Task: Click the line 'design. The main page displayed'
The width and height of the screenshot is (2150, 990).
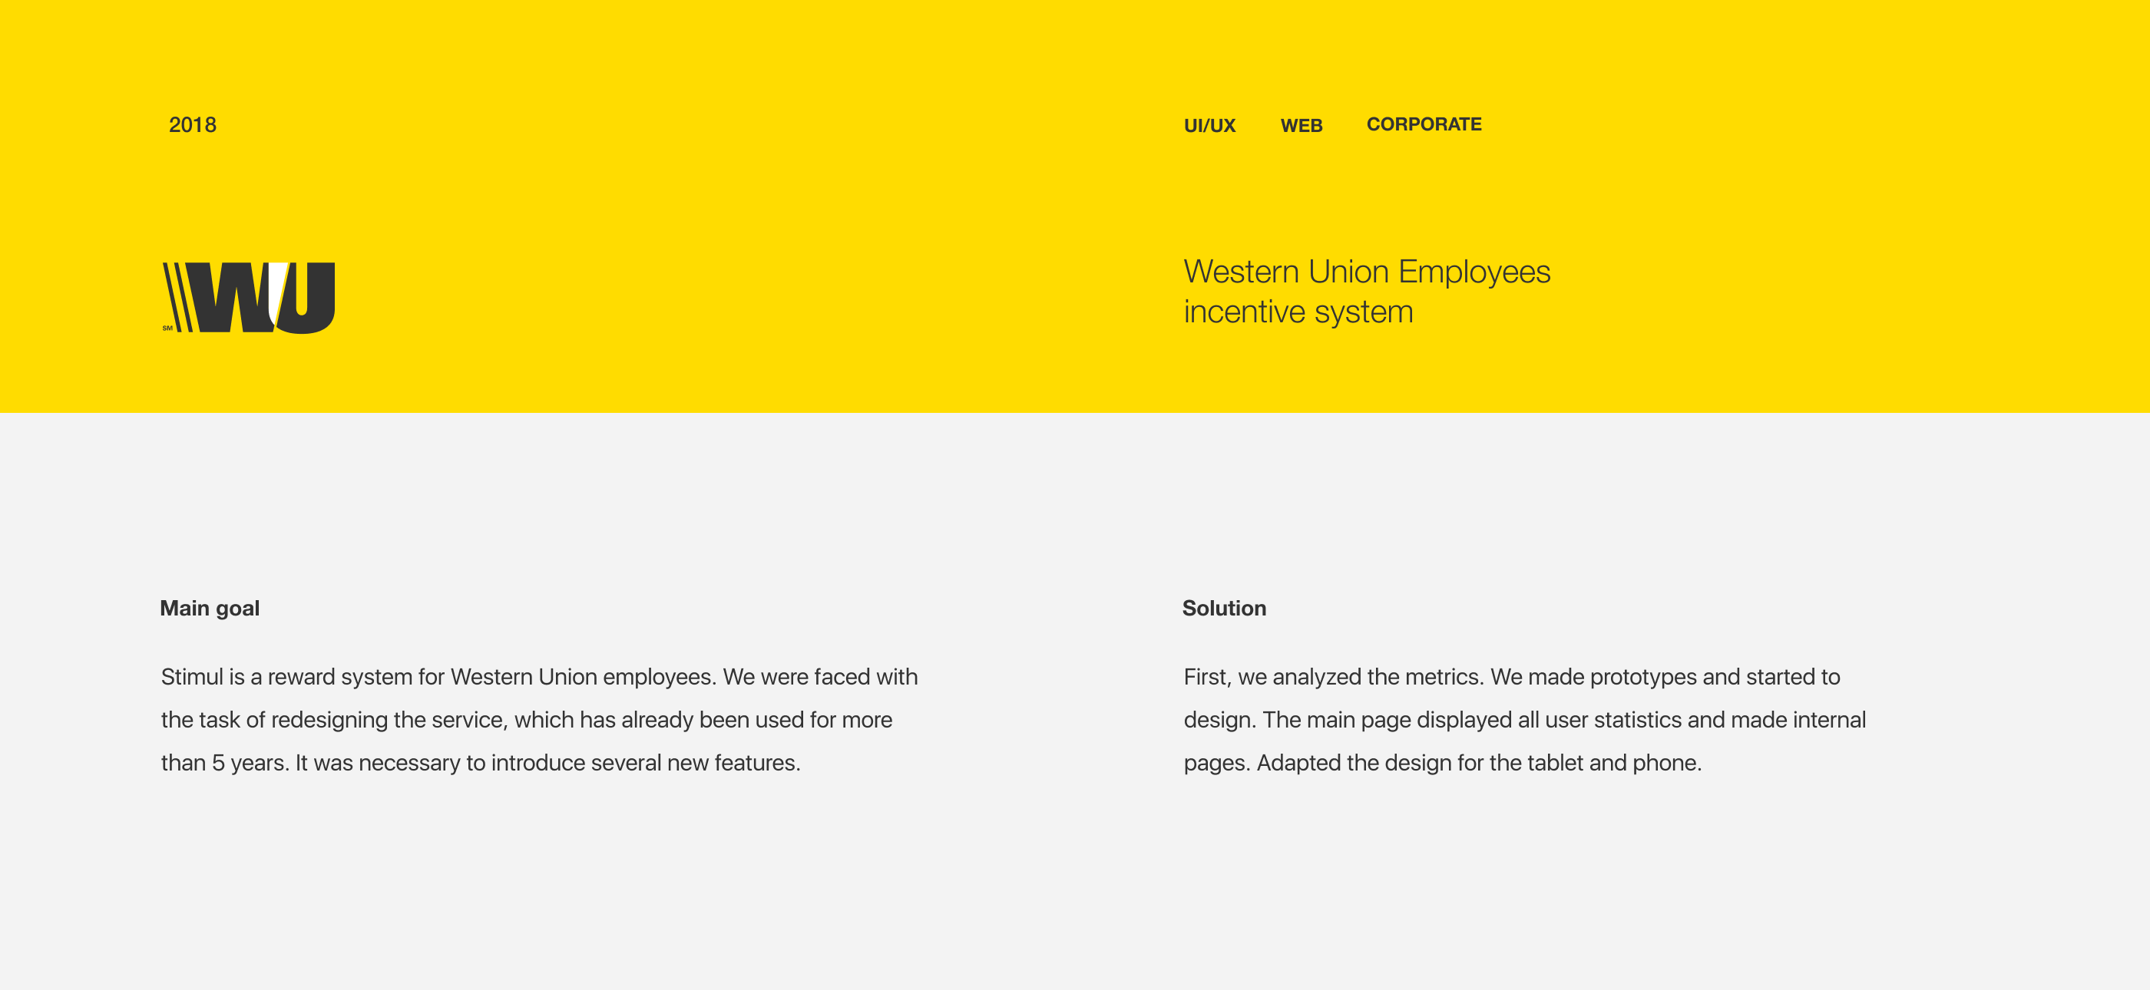Action: (x=1524, y=720)
